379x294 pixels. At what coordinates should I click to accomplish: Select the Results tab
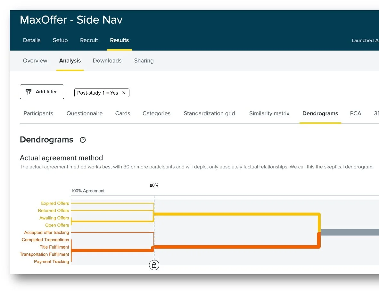point(119,40)
